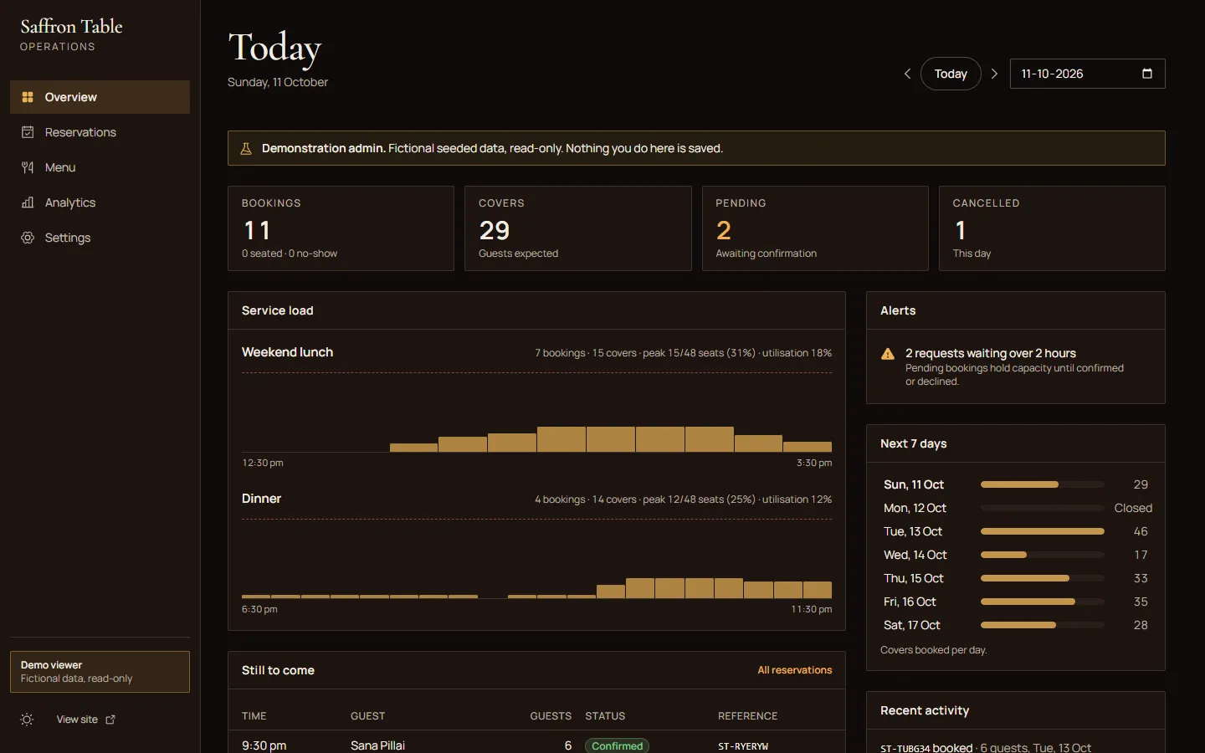Click the Analytics bar chart icon

[x=28, y=202]
